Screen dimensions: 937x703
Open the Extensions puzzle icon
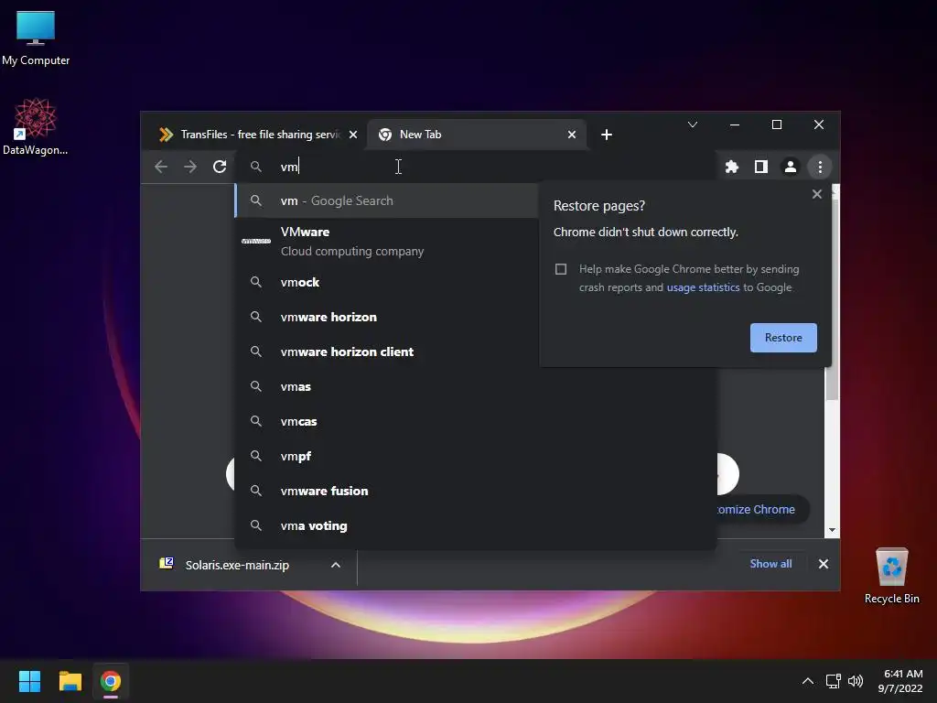point(731,167)
